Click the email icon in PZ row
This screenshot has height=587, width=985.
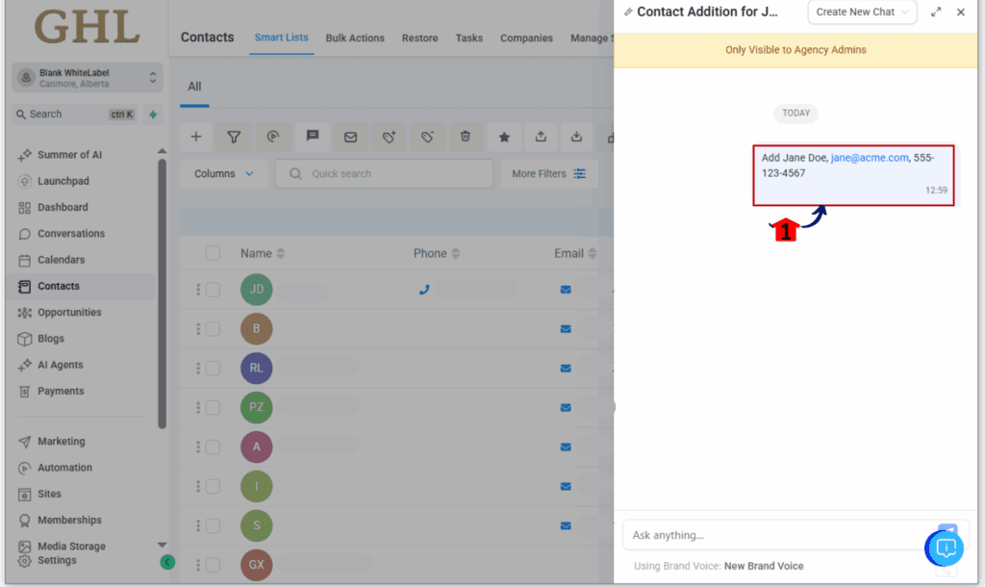566,408
